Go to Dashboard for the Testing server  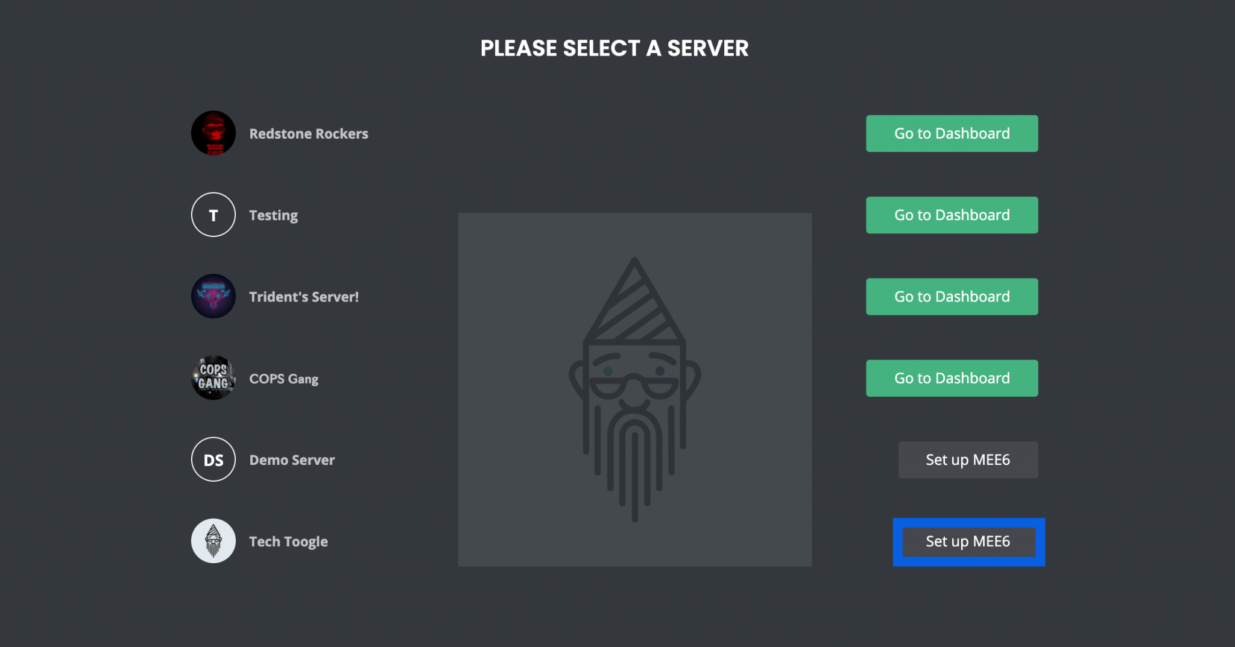(952, 215)
